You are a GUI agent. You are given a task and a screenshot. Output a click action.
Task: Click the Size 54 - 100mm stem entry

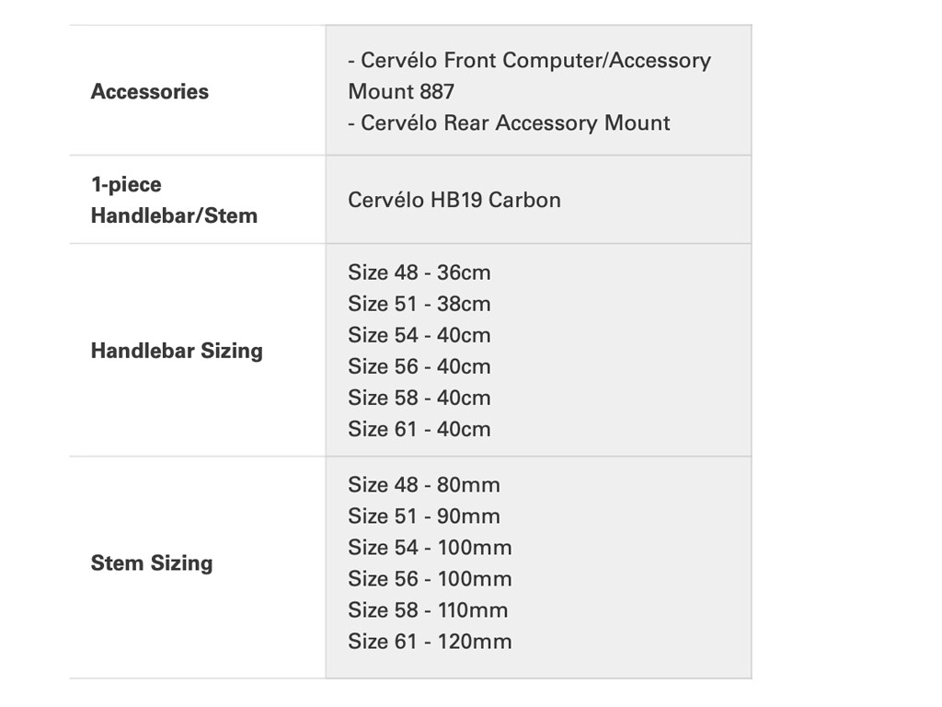tap(430, 548)
